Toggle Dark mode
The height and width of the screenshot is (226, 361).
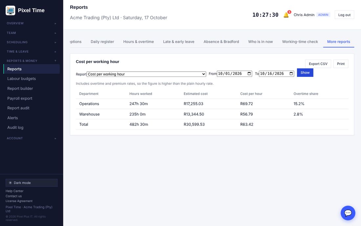pyautogui.click(x=32, y=183)
